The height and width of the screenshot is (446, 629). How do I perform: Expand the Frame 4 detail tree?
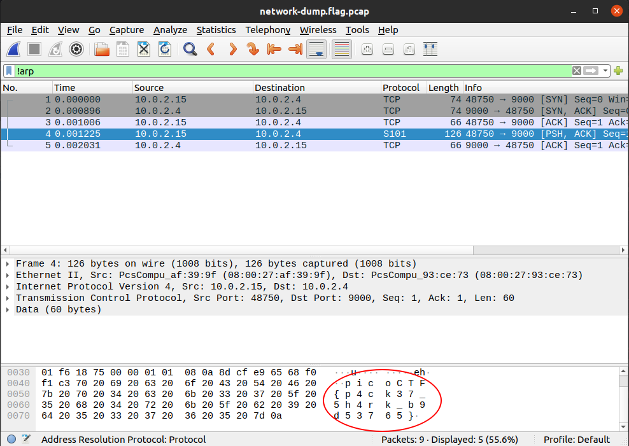coord(7,264)
